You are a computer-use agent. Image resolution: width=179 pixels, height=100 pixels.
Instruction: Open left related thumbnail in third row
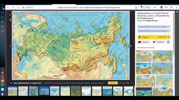click(146, 81)
